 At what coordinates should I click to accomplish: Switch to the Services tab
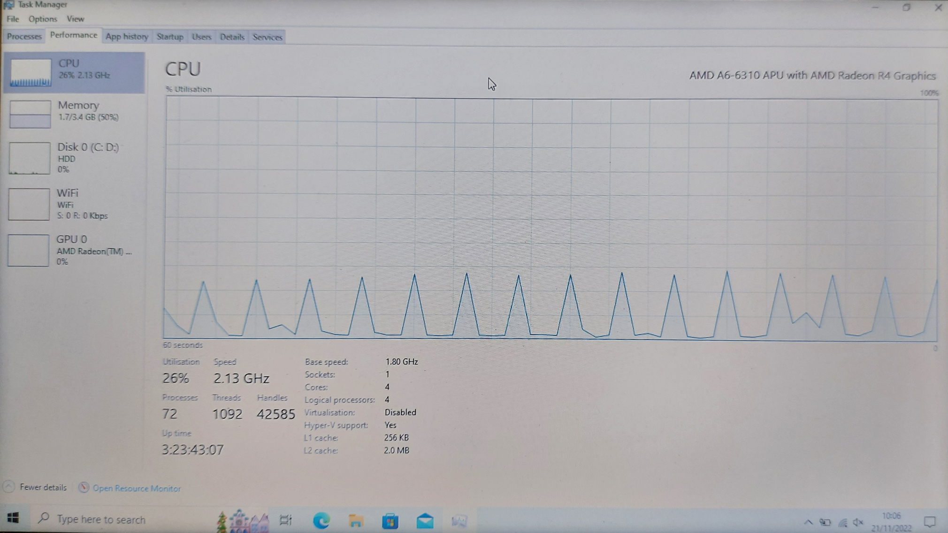point(267,37)
